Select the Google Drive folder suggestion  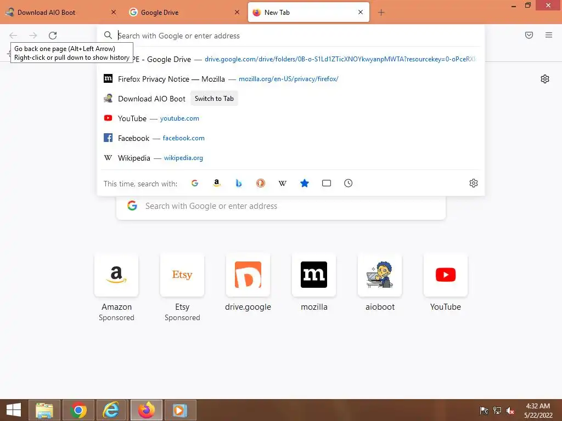click(x=291, y=59)
